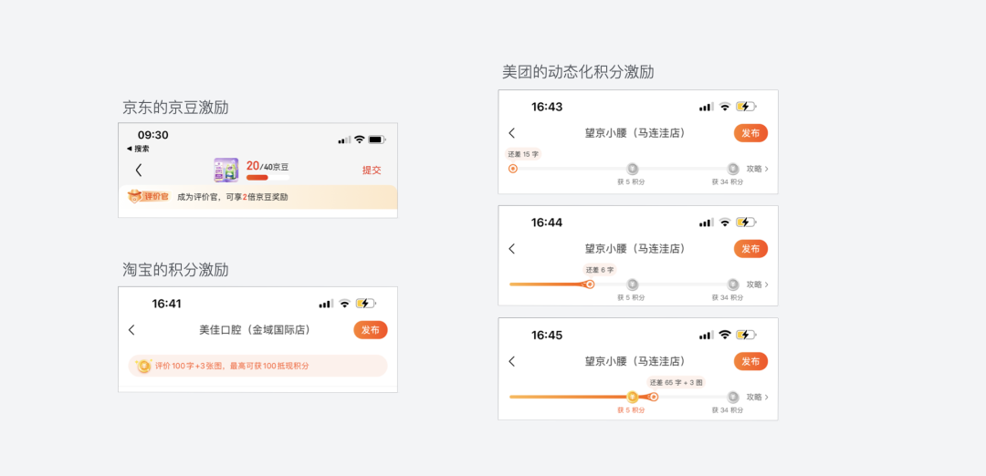Tap the Wi-Fi icon in the 09:30 screen

[x=359, y=140]
